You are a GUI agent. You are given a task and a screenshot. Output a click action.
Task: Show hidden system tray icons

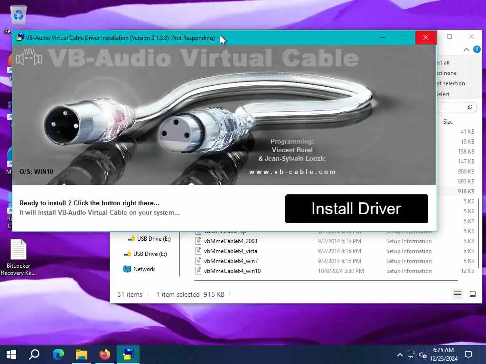[x=400, y=355]
